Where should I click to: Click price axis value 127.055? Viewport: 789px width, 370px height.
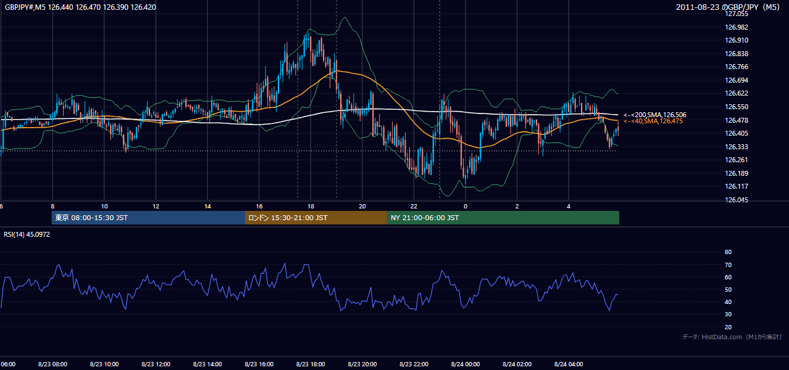737,14
